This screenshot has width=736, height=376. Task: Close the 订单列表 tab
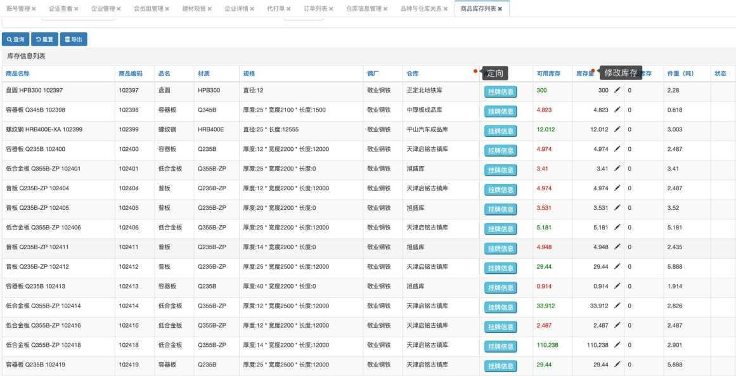click(331, 9)
